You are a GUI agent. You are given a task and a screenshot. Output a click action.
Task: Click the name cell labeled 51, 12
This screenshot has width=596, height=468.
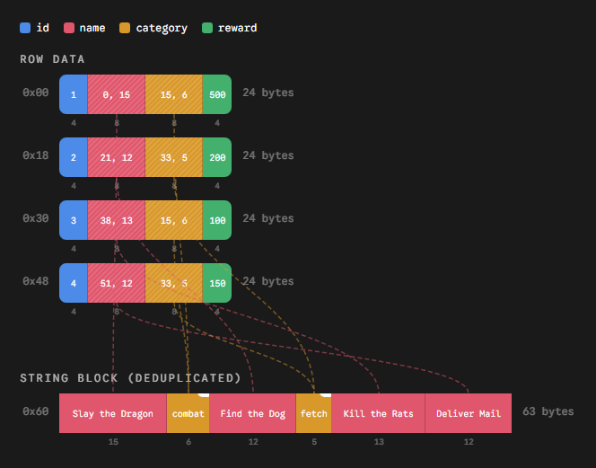click(116, 283)
